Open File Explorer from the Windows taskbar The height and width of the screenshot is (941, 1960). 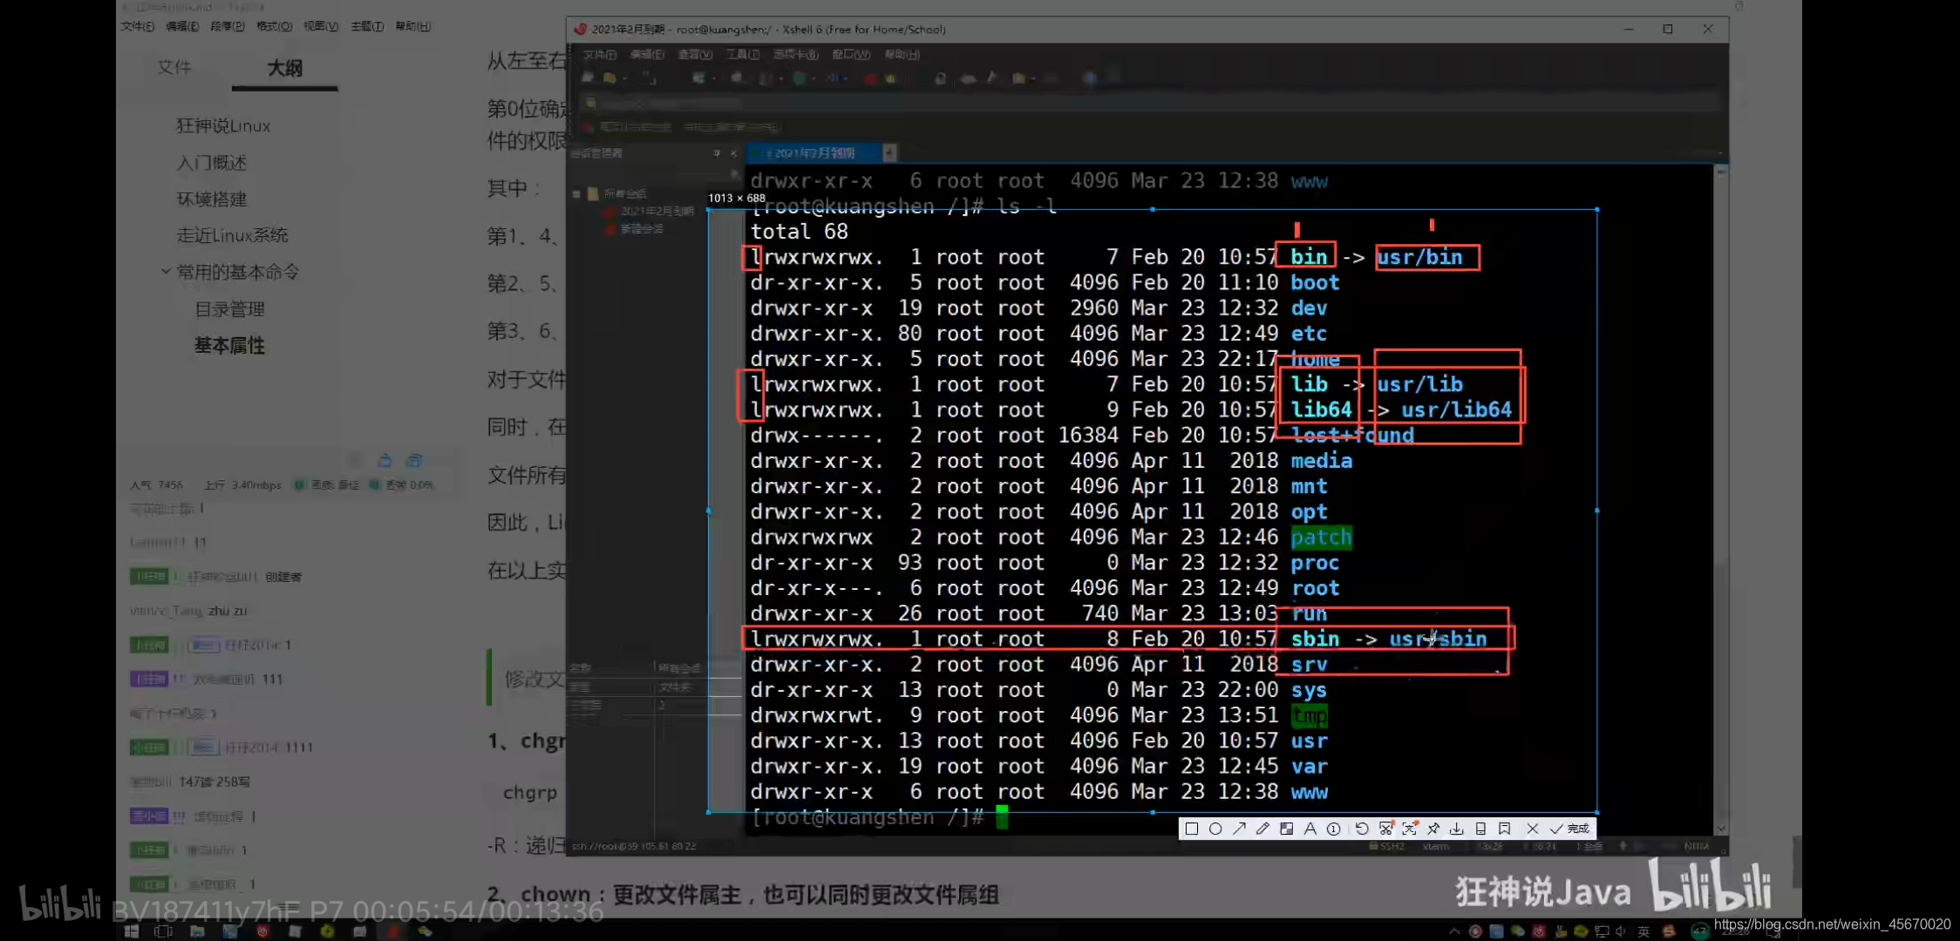pos(197,931)
